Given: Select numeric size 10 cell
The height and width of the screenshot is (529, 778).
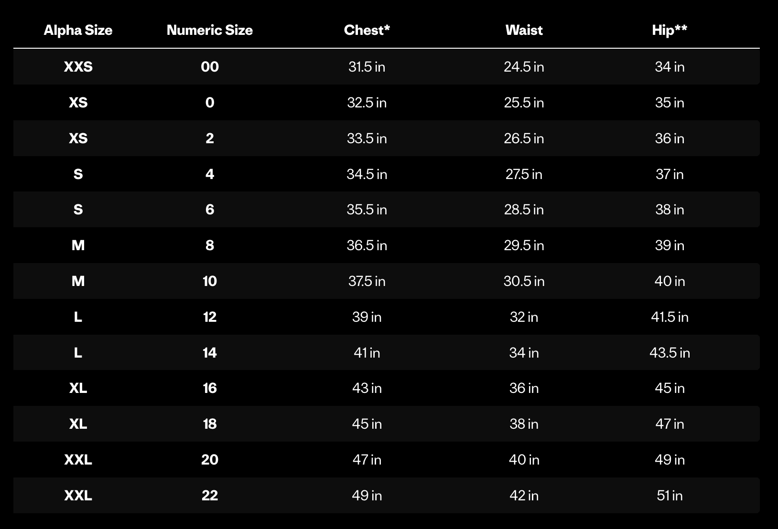Looking at the screenshot, I should click(x=210, y=281).
